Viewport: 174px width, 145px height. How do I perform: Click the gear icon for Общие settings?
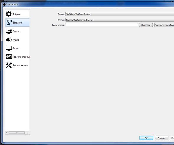(9, 14)
